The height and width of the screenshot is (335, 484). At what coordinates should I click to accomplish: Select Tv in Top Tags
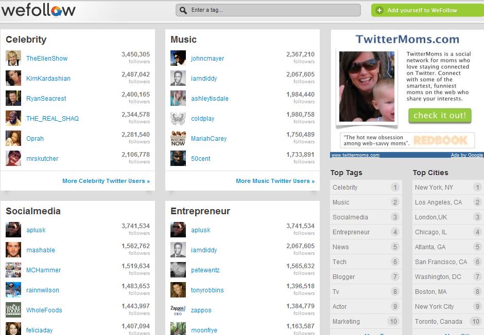366,292
